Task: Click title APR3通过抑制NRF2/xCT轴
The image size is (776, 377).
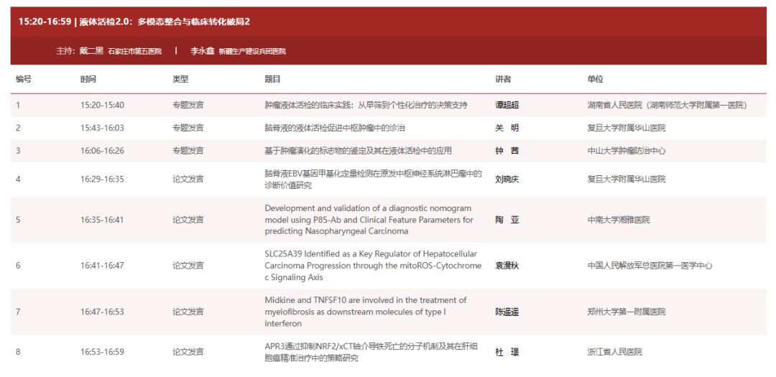Action: (371, 353)
